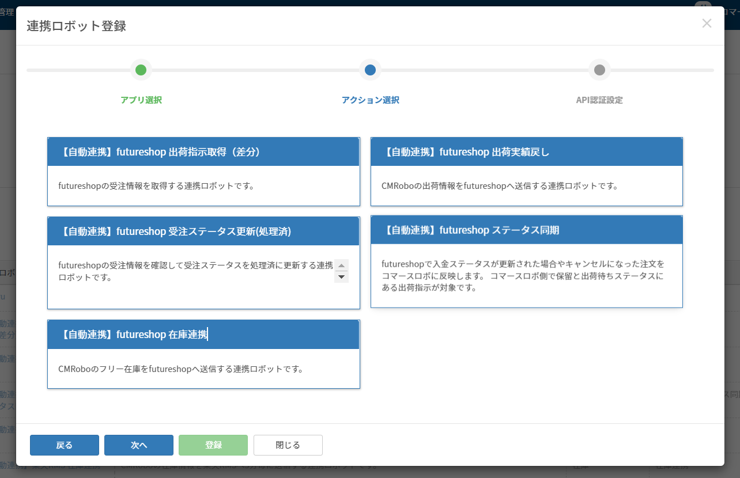
Task: Click the blue アクション選択 step circle
Action: point(370,70)
